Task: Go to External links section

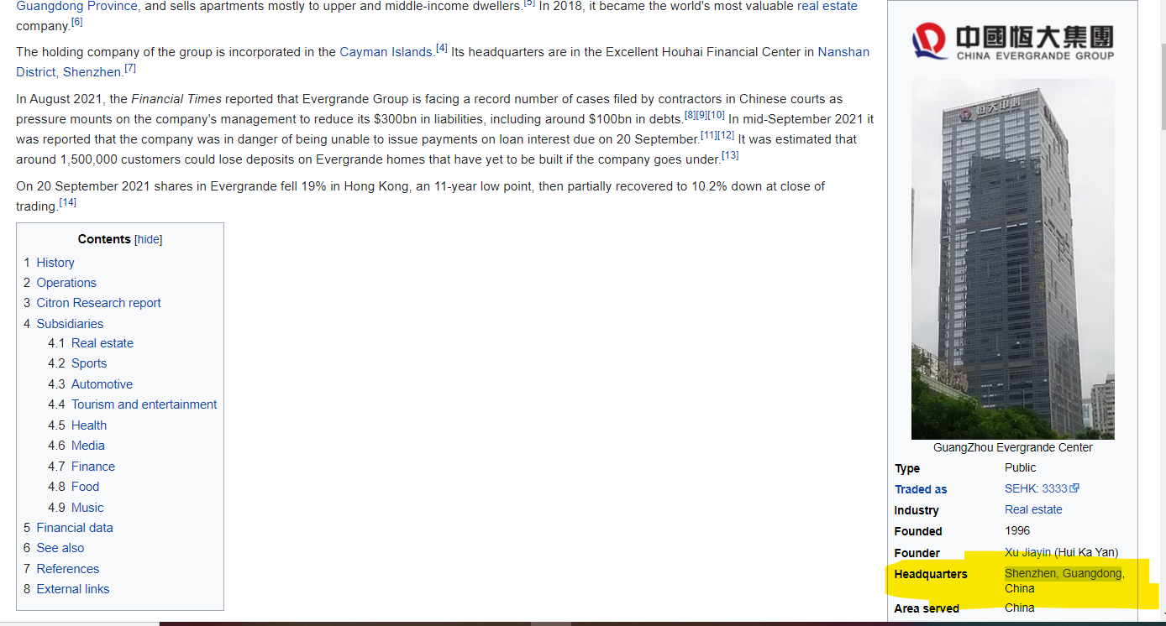Action: click(73, 589)
